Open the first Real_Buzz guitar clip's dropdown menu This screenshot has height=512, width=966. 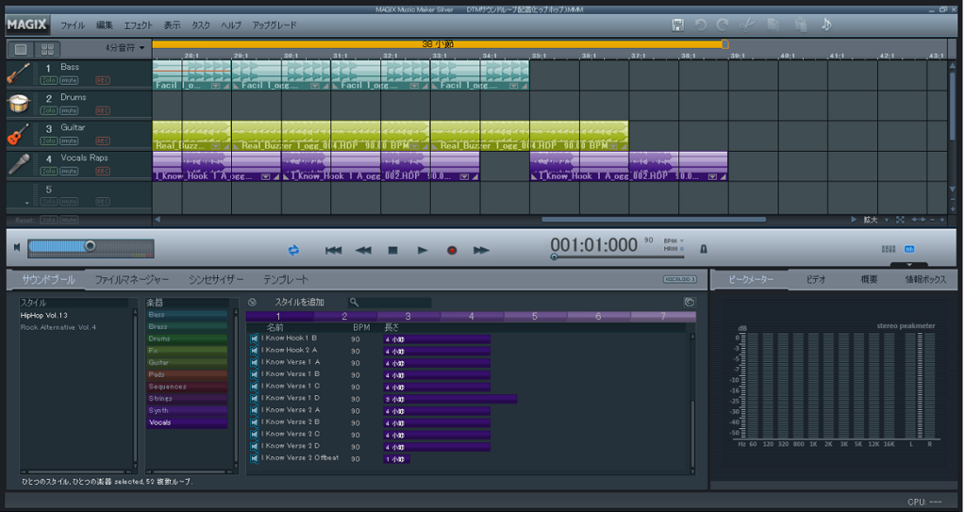pos(216,146)
